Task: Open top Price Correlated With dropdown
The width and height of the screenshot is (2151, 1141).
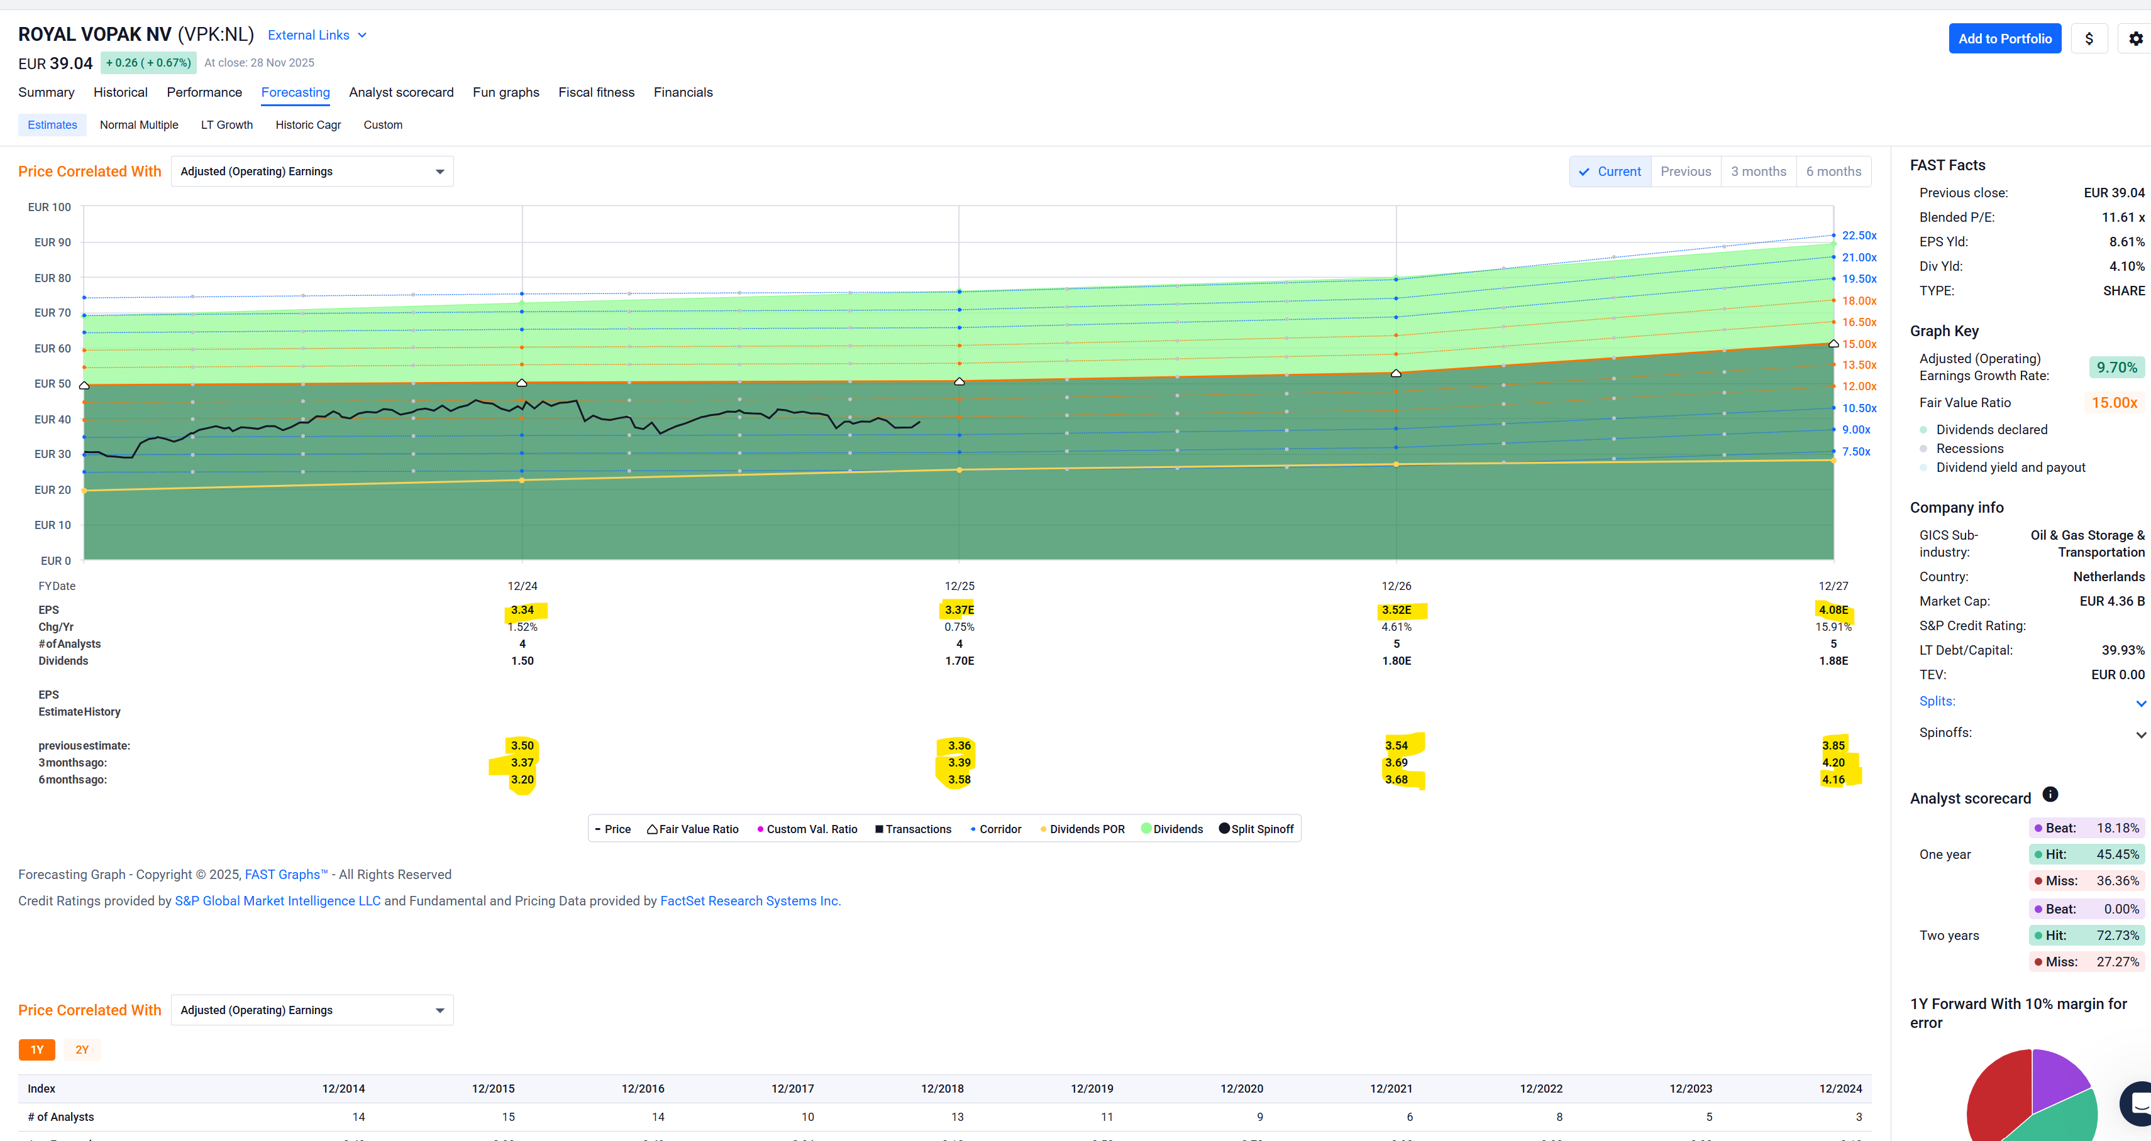Action: click(312, 171)
